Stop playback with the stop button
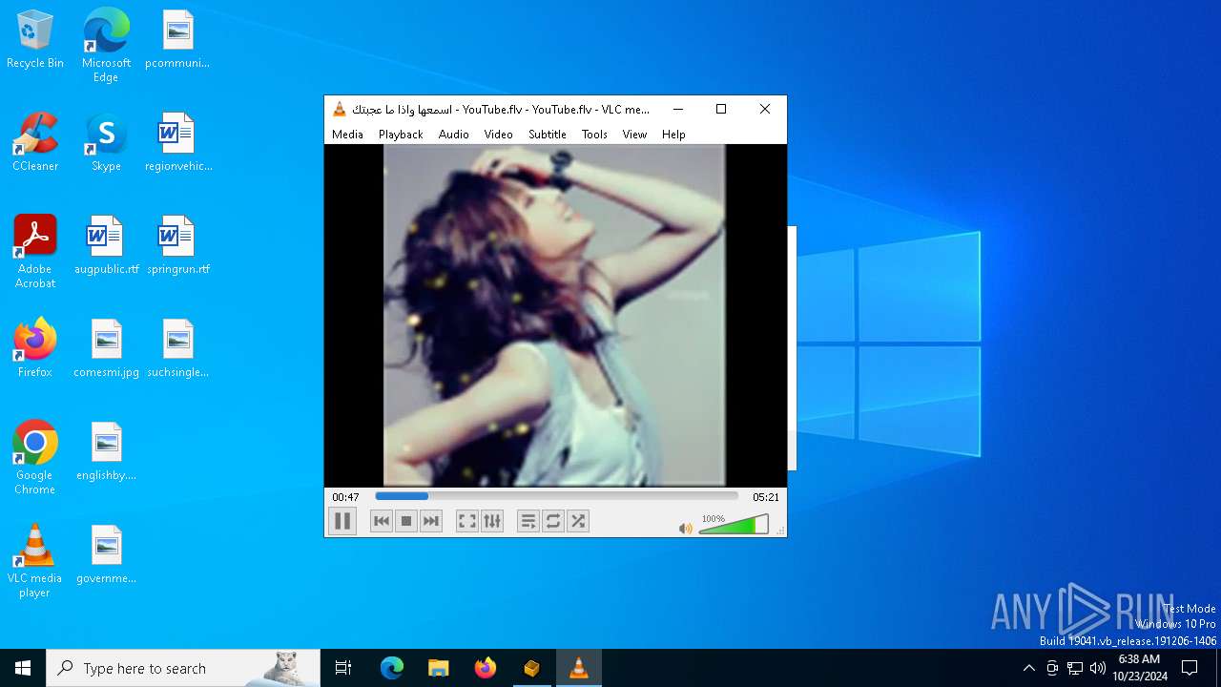Viewport: 1221px width, 687px height. pos(406,521)
